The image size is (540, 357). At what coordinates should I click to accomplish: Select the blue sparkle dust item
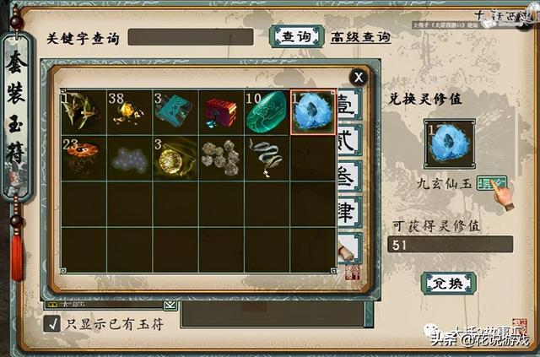[x=129, y=158]
